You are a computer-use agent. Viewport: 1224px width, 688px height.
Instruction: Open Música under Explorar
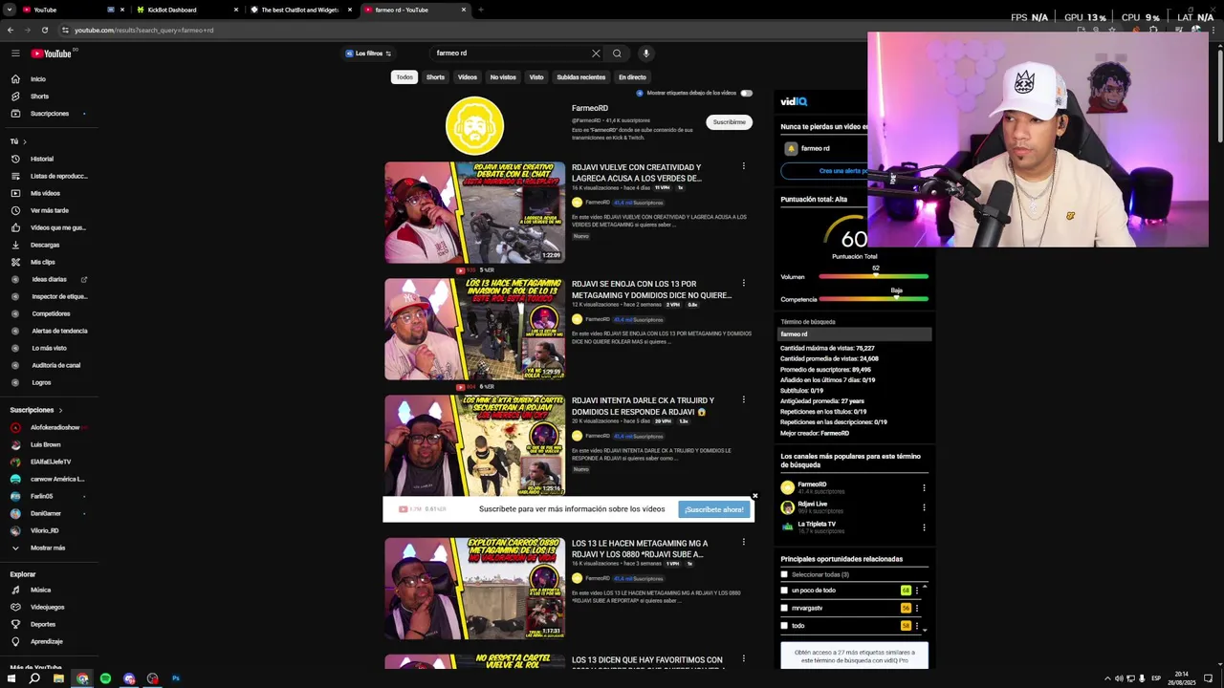(40, 590)
